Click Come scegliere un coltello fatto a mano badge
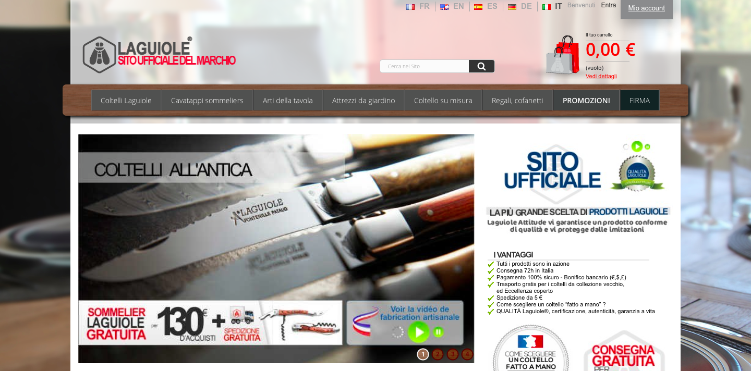 531,348
